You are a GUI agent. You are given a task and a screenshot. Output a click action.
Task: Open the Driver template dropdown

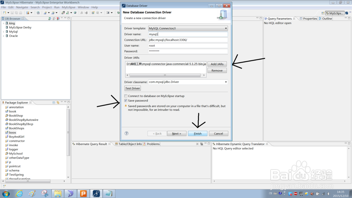pos(226,28)
